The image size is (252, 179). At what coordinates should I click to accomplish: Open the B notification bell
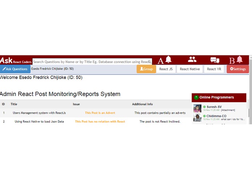pyautogui.click(x=239, y=59)
